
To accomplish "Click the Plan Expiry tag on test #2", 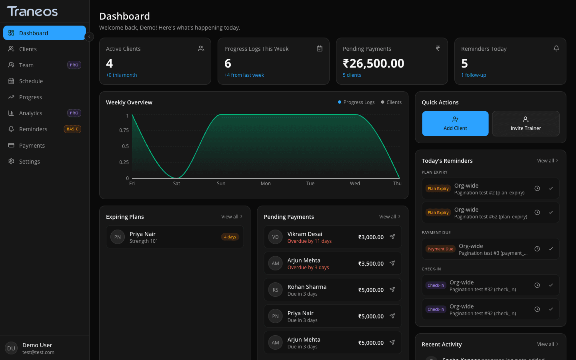I will (x=438, y=188).
